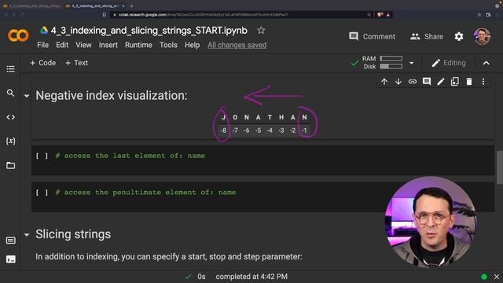Click the browser reload icon

pos(23,15)
